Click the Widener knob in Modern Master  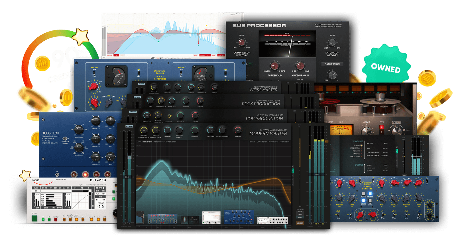pyautogui.click(x=195, y=131)
